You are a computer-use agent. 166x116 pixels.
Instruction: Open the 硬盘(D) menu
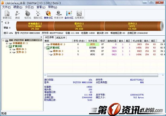tap(18, 7)
